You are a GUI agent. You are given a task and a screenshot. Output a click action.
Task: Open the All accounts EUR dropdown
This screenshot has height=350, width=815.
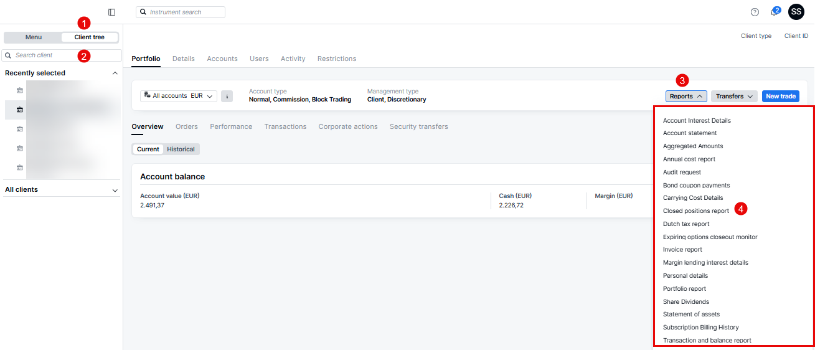pos(179,96)
